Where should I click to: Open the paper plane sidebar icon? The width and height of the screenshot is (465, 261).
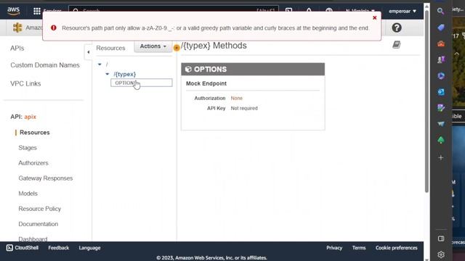(x=441, y=124)
